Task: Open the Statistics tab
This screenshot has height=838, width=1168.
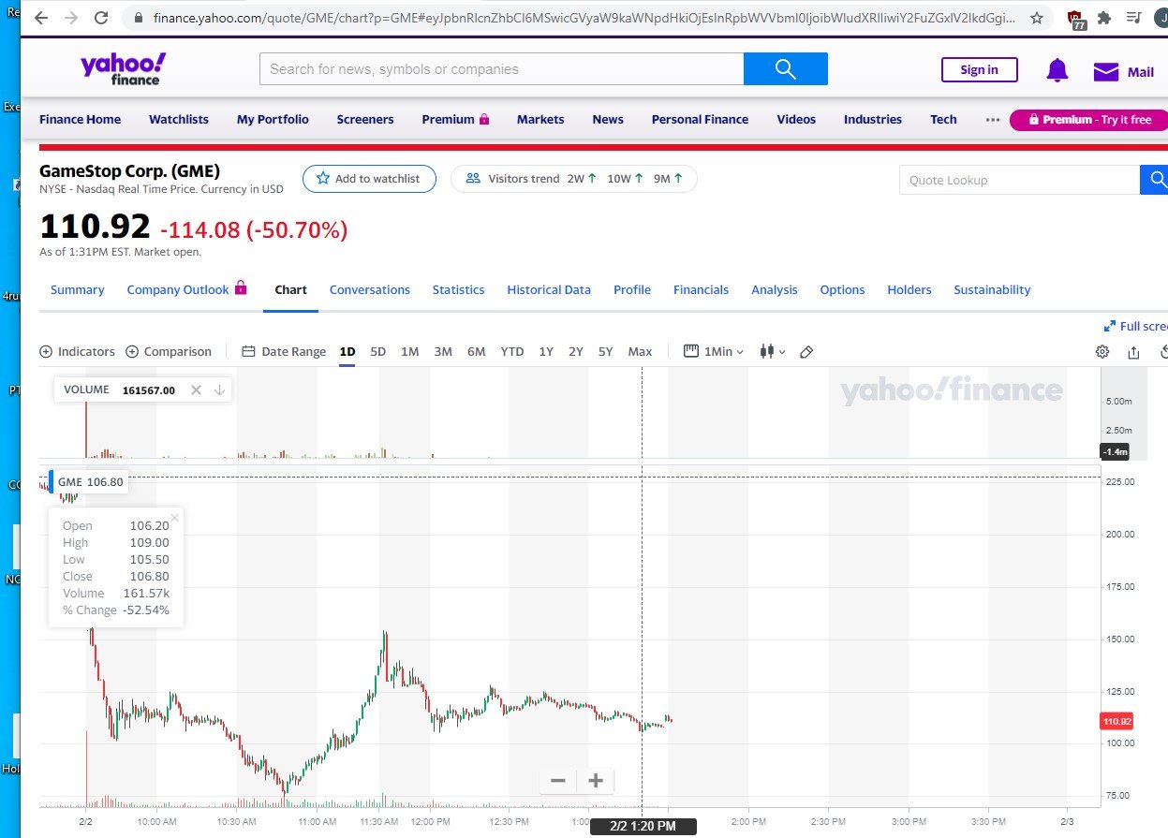Action: (x=459, y=290)
